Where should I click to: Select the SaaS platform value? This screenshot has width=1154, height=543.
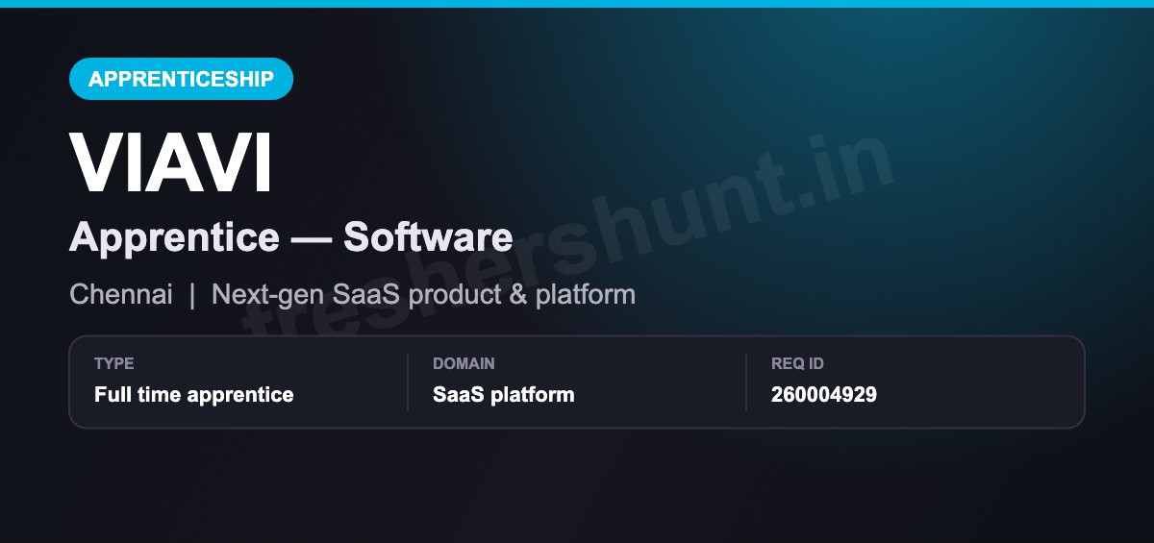pyautogui.click(x=504, y=395)
